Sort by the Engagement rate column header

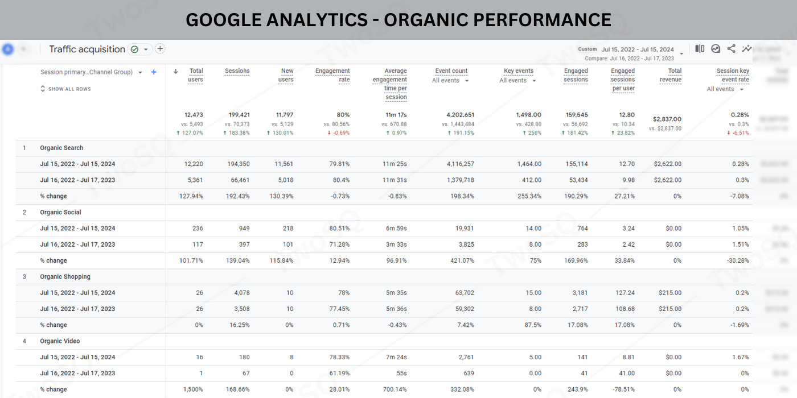(332, 75)
